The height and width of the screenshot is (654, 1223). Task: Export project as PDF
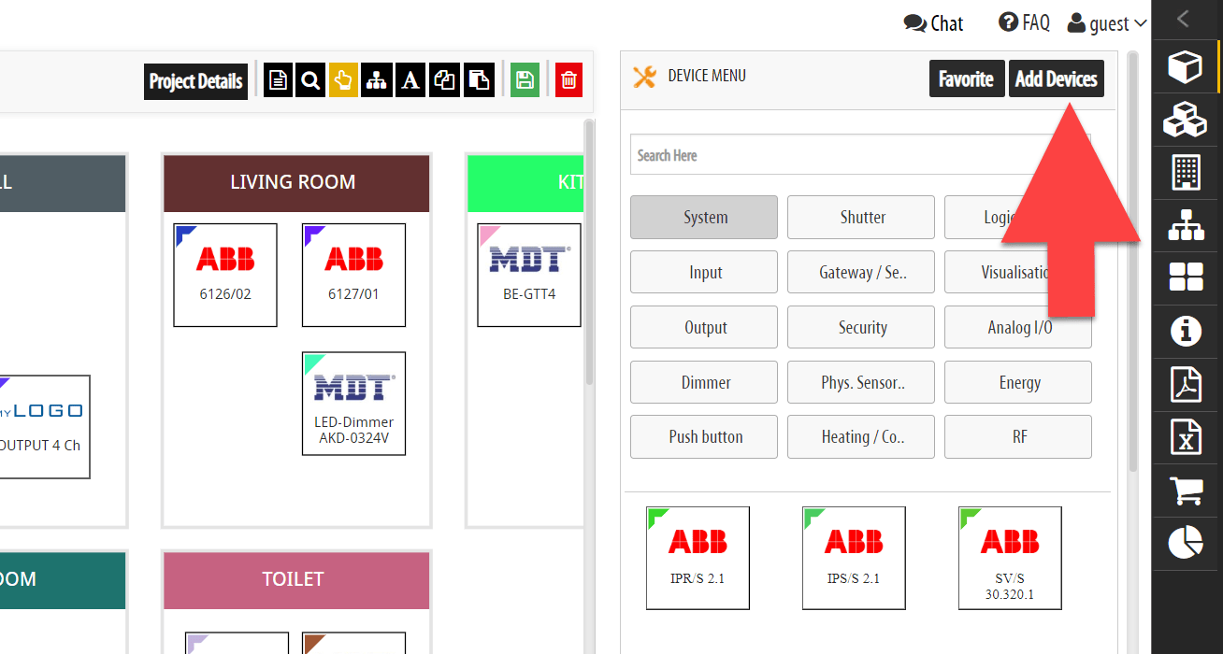(x=1187, y=384)
